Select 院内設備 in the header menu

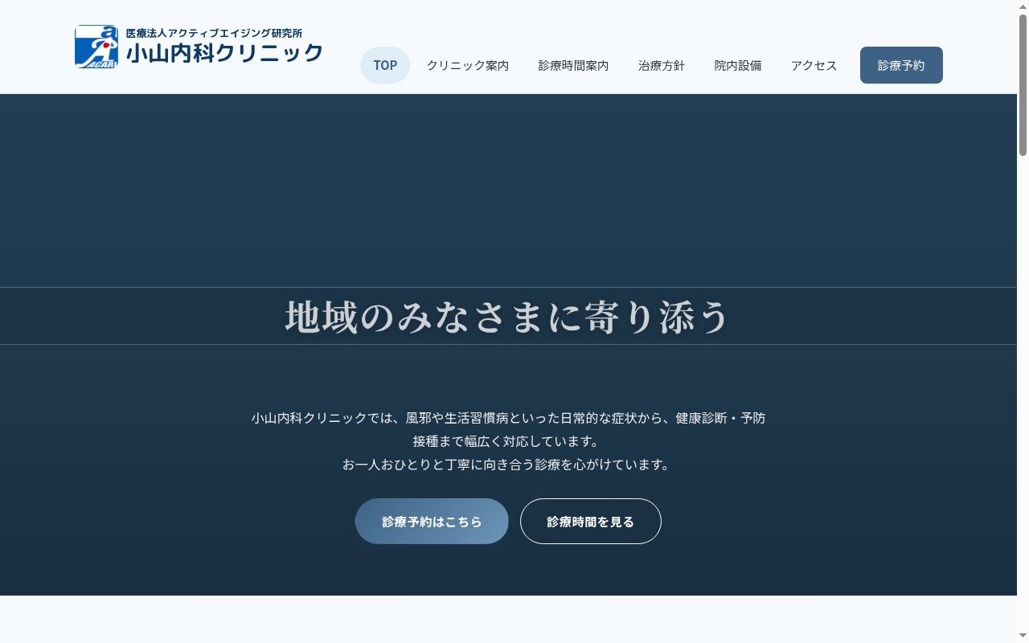point(738,66)
